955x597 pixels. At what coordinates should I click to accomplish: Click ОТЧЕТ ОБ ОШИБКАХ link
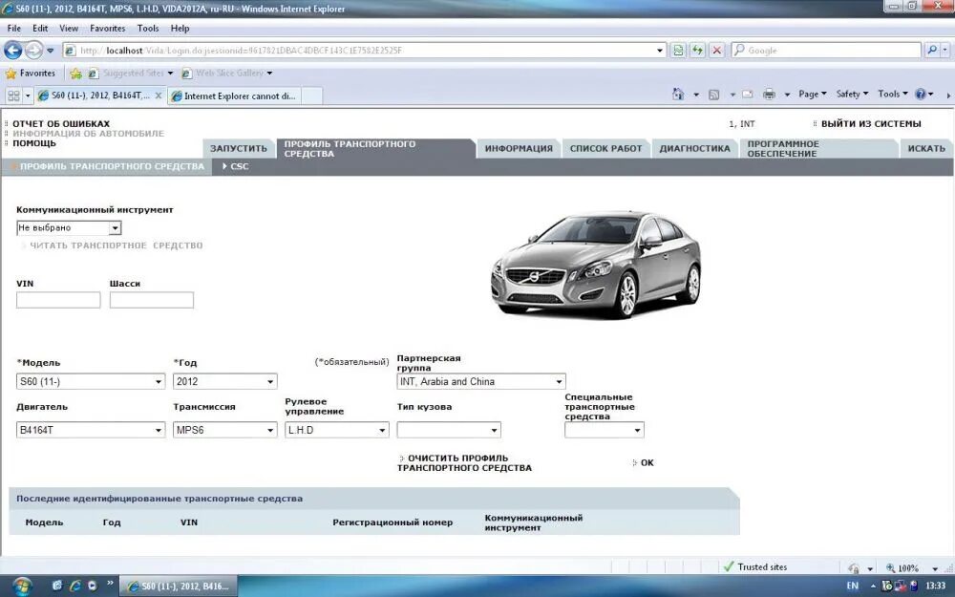tap(61, 123)
